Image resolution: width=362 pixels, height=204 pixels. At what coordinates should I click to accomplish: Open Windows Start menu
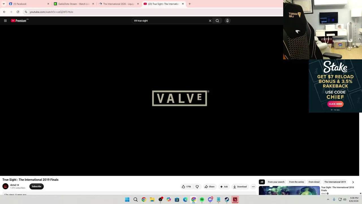127,199
